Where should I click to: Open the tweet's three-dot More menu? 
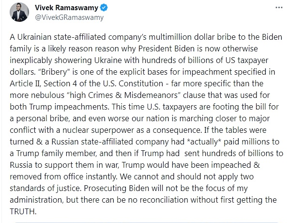279,8
